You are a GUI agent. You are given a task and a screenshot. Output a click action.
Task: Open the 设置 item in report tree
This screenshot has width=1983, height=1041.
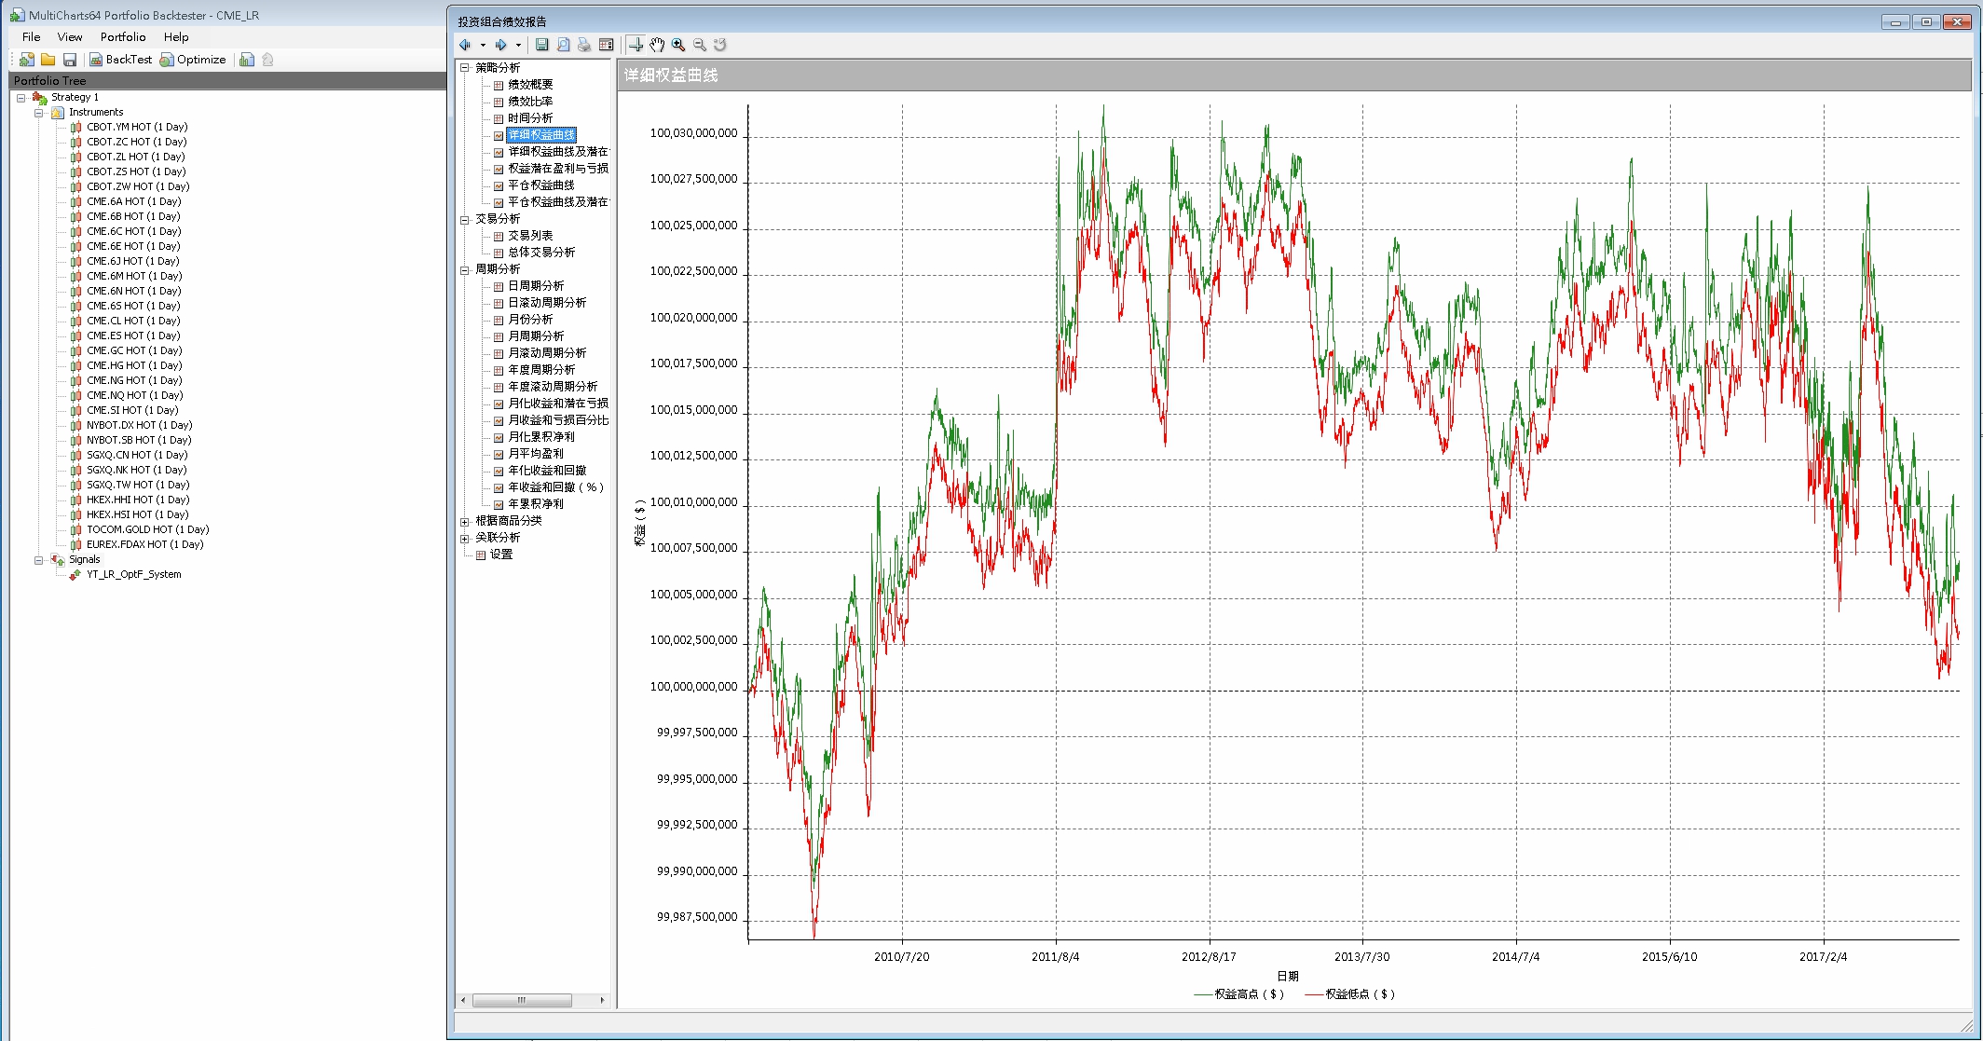pos(501,555)
